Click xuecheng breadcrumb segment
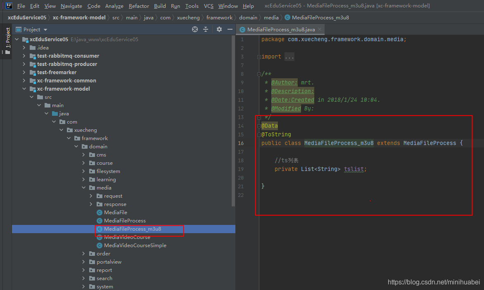484x290 pixels. 188,18
